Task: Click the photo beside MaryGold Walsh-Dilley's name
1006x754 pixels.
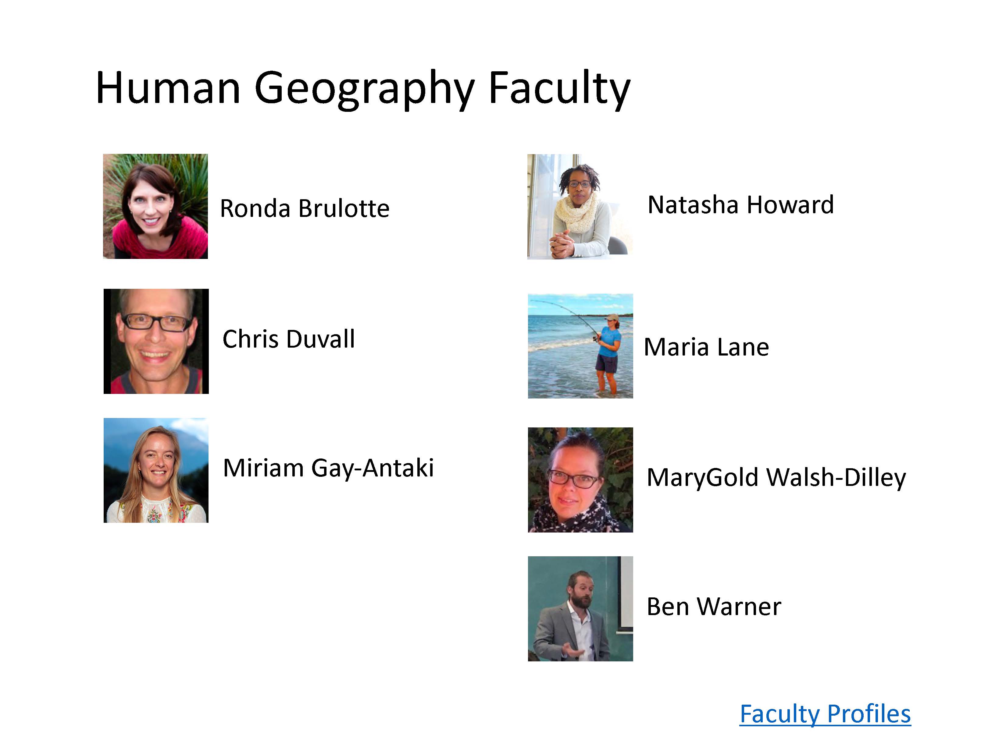Action: click(x=580, y=480)
